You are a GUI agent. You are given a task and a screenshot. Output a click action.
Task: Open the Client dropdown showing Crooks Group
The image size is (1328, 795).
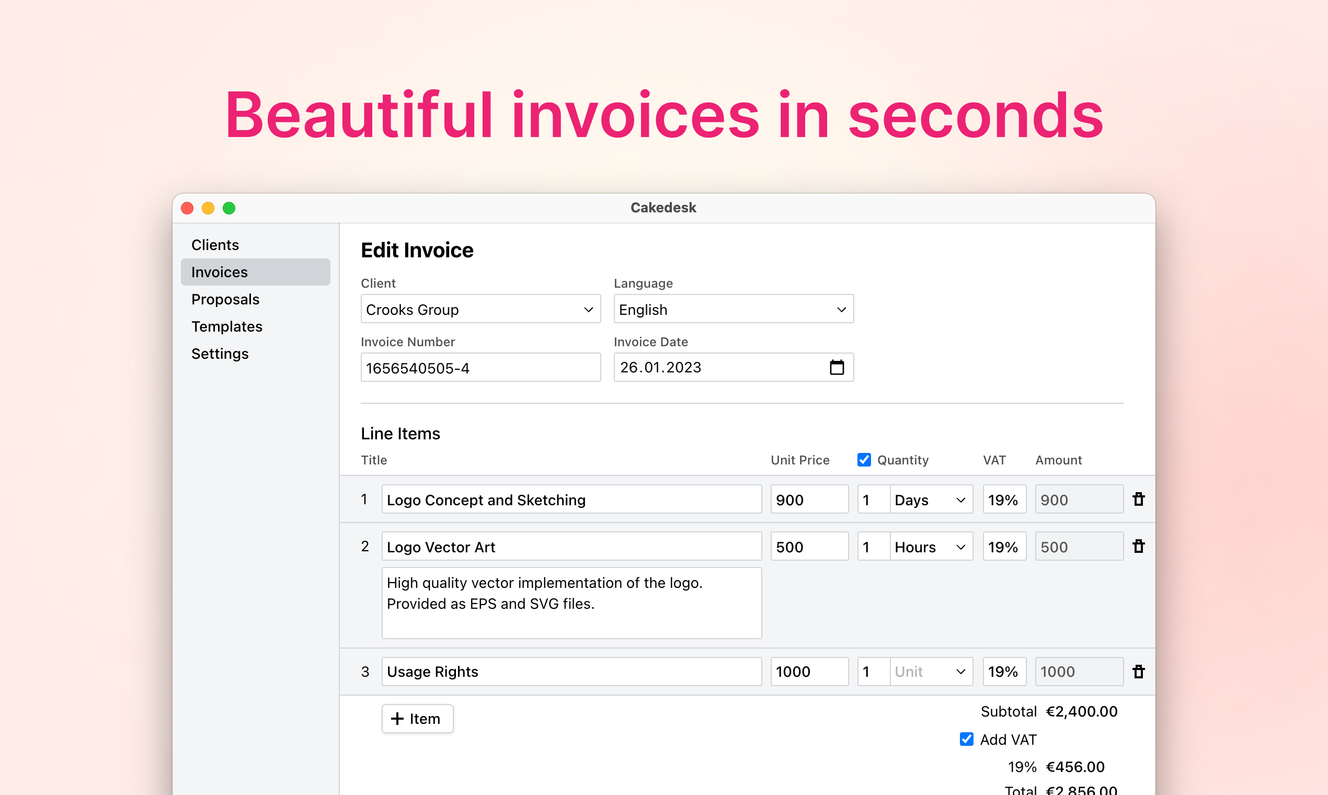pos(480,309)
